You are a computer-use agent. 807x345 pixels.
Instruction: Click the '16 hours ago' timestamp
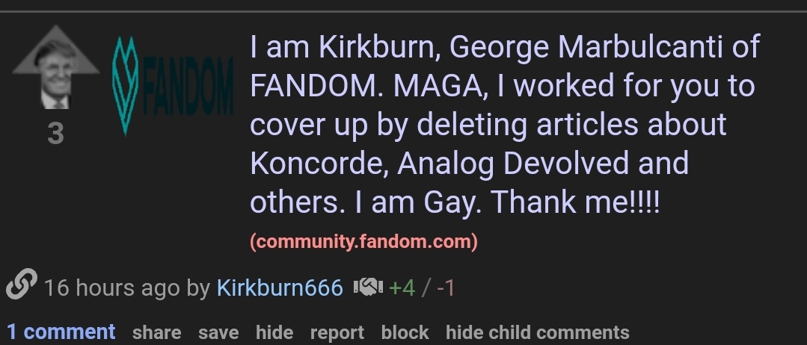[x=111, y=287]
